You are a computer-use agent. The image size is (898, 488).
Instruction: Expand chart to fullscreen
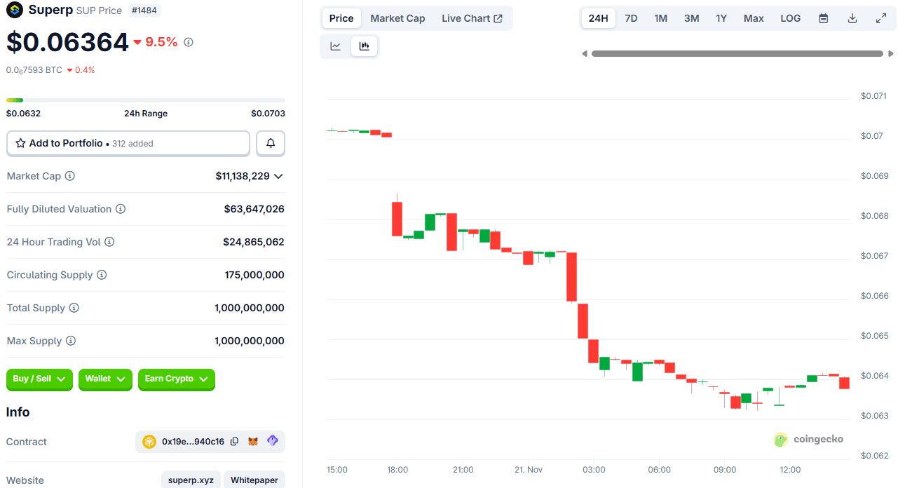(881, 18)
